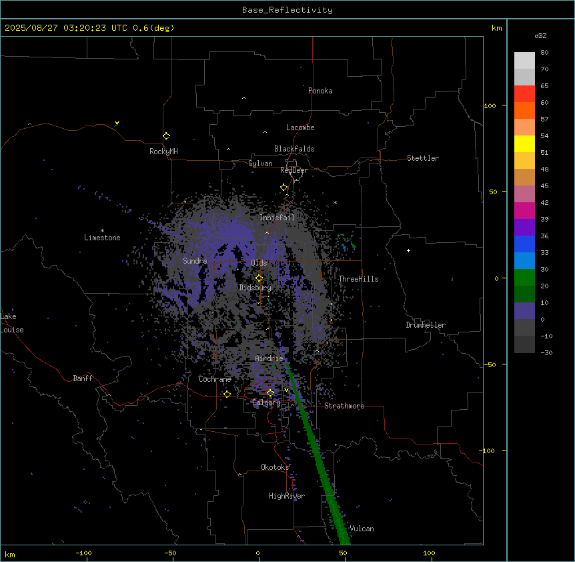Viewport: 575px width, 562px height.
Task: Select the dark blue 33-36 dBZ legend swatch
Action: tap(524, 244)
